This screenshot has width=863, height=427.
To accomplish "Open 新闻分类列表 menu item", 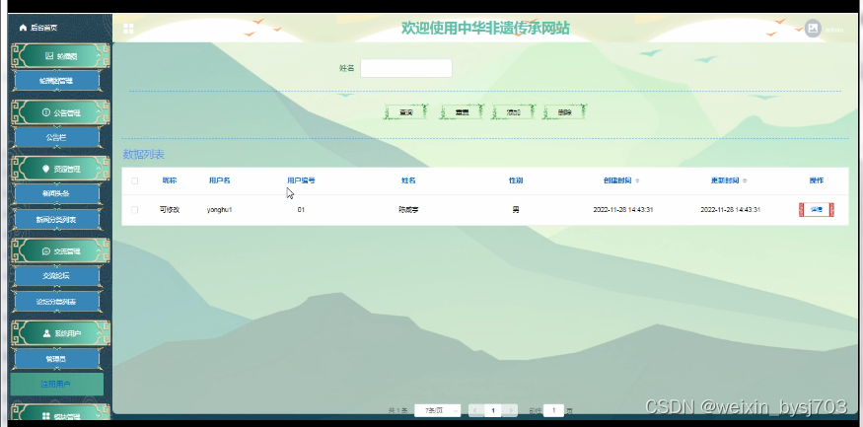I will (x=56, y=220).
